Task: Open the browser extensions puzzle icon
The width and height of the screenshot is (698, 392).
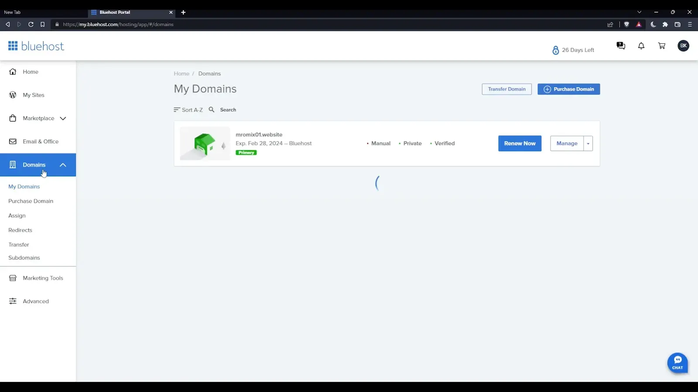Action: pyautogui.click(x=665, y=24)
